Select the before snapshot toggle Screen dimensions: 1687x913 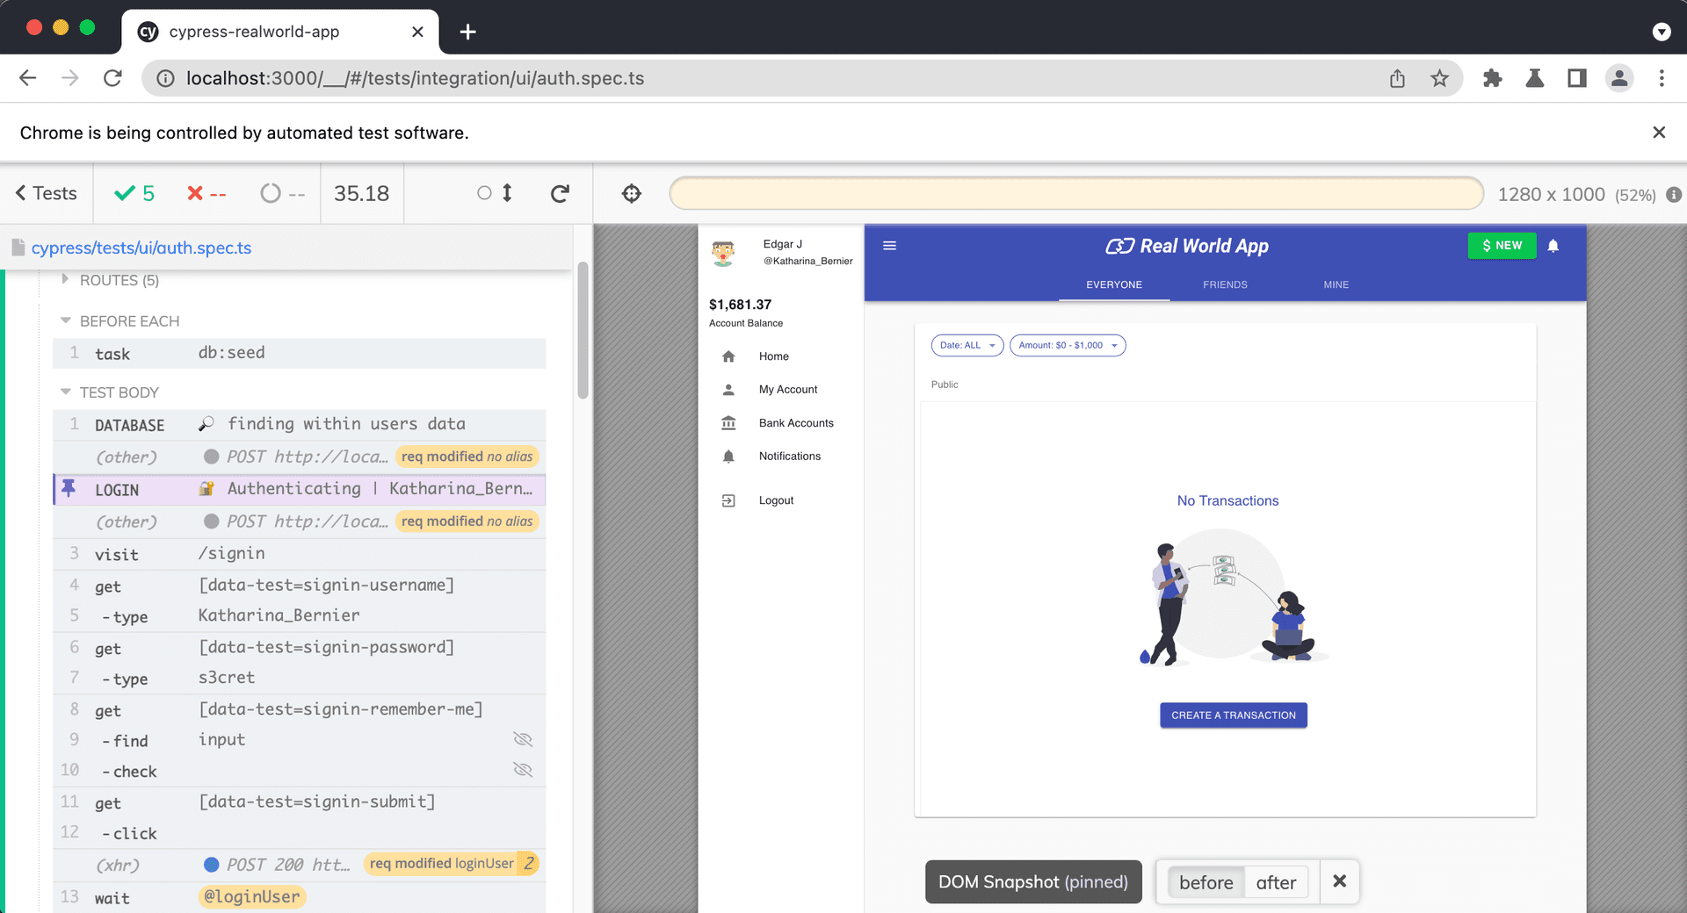pos(1206,881)
